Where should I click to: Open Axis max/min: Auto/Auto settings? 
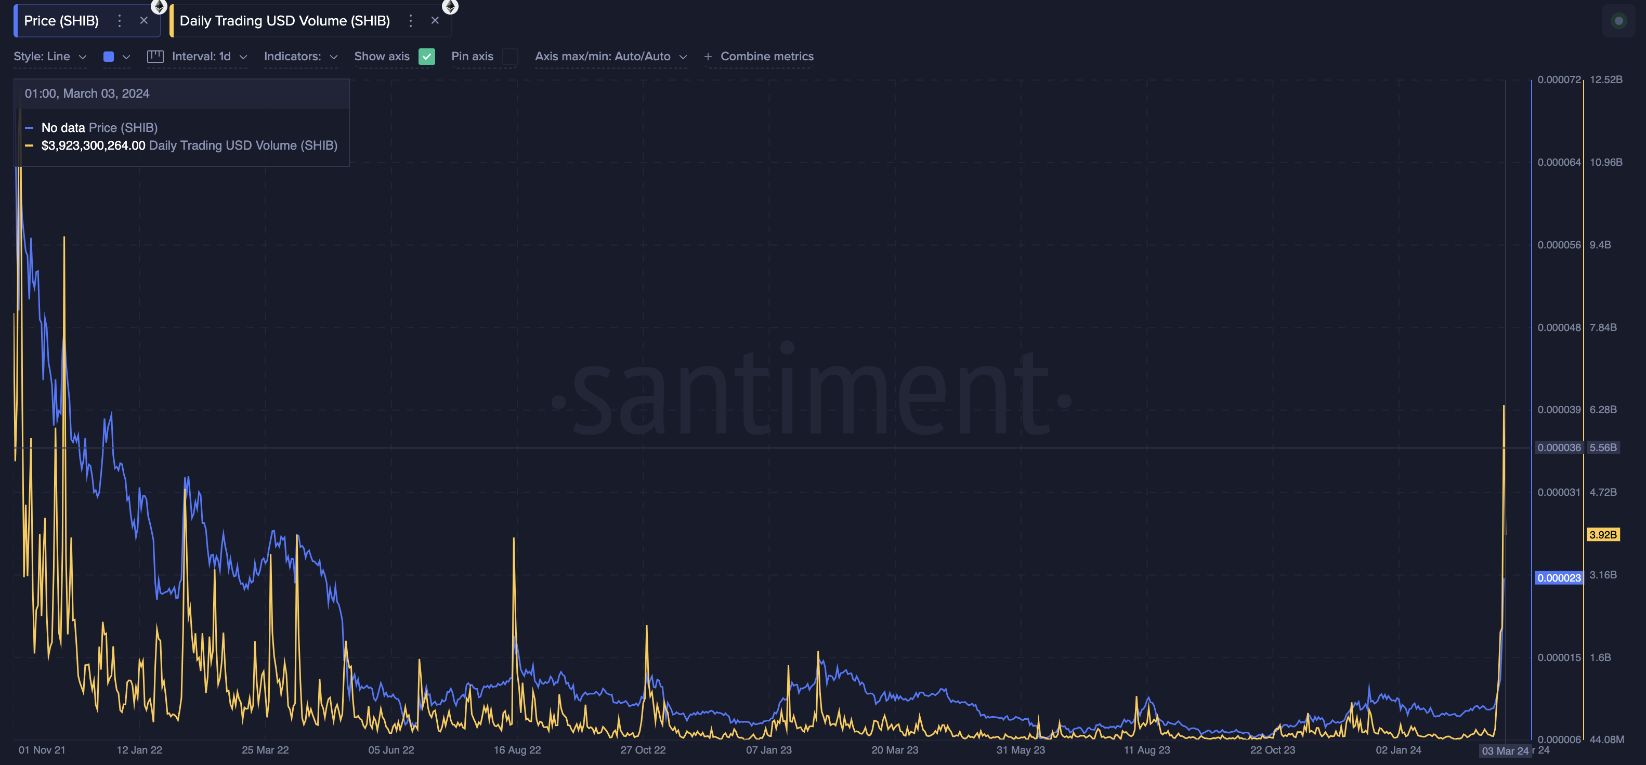point(611,56)
